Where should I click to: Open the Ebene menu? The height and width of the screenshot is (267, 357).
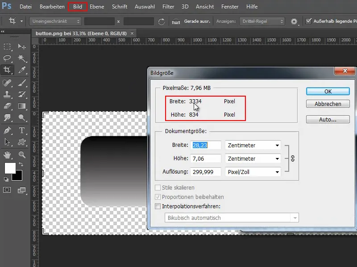click(x=97, y=7)
